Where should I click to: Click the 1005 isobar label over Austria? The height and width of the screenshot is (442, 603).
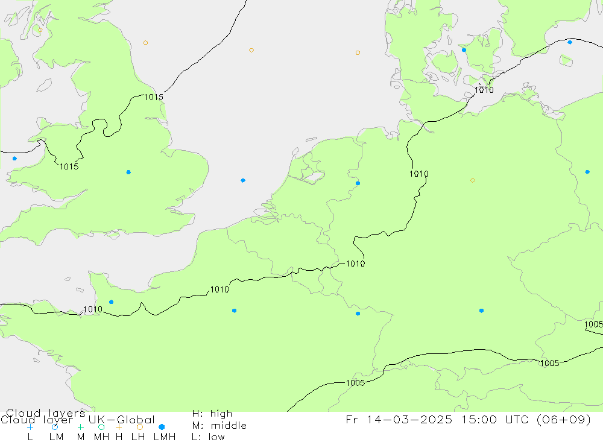[549, 364]
